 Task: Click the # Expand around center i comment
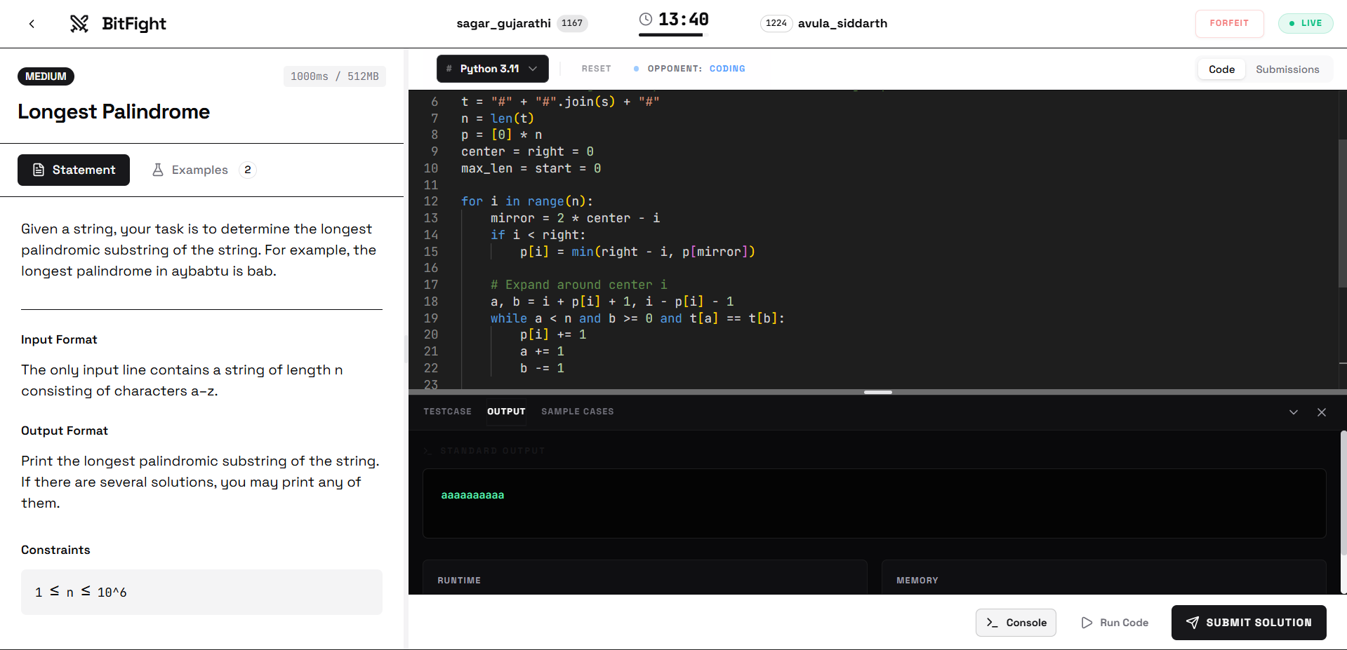pyautogui.click(x=579, y=285)
